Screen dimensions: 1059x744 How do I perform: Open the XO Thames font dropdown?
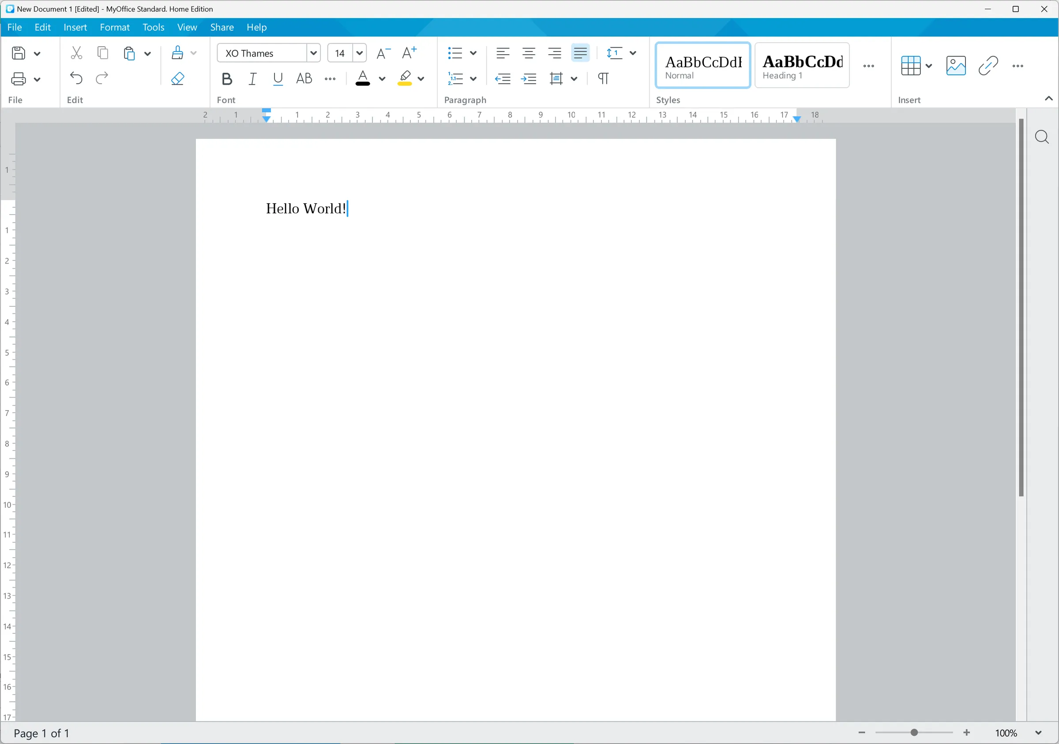pyautogui.click(x=313, y=52)
